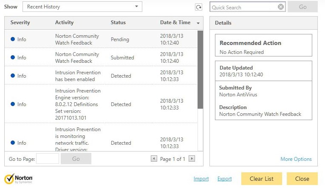Sort by Date & Time column arrow
Screen dimensions: 325x188
click(198, 23)
